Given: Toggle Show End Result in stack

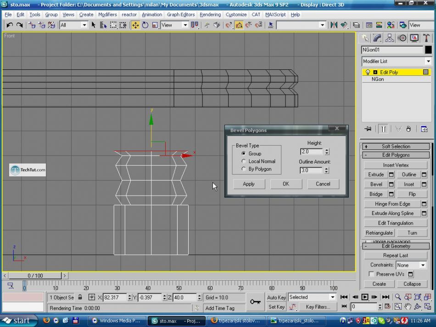Looking at the screenshot, I should coord(383,129).
